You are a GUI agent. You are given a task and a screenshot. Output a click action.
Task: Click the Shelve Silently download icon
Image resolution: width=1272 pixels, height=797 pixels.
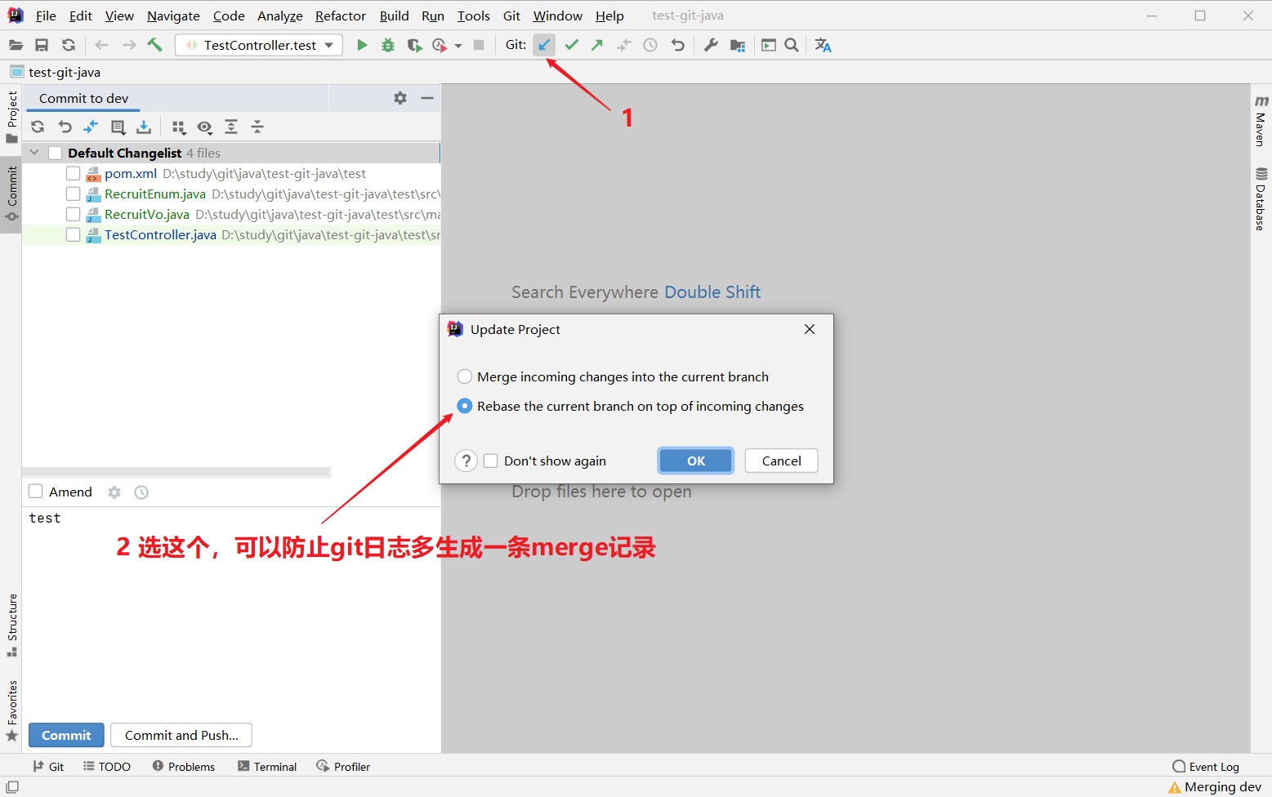[144, 127]
